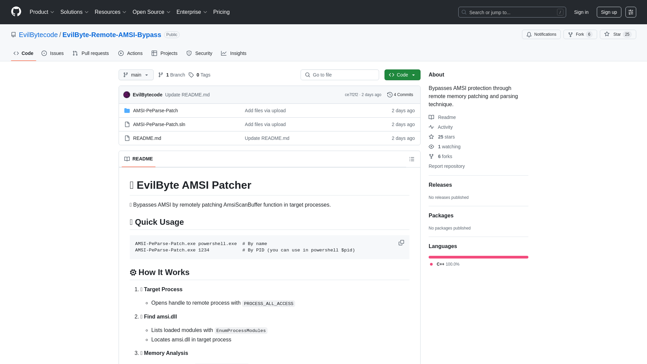Screen dimensions: 647x364
Task: Click the How It Works heading
Action: tap(159, 272)
